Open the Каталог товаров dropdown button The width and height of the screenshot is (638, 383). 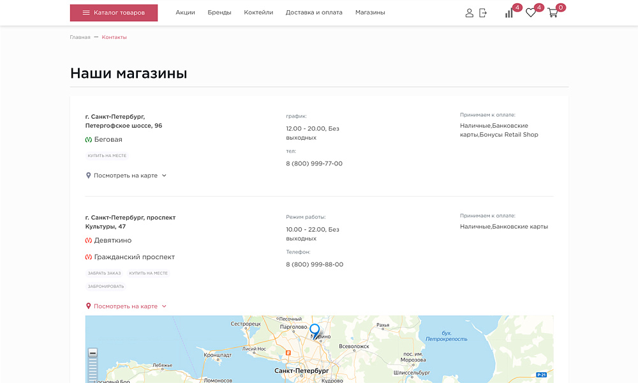point(114,12)
